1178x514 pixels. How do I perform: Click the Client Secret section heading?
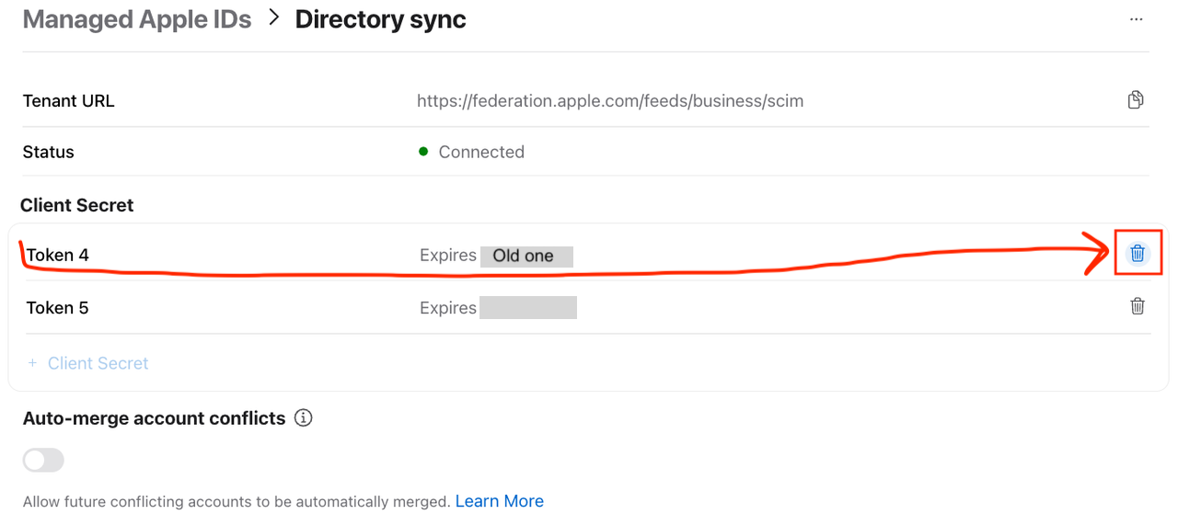coord(77,205)
